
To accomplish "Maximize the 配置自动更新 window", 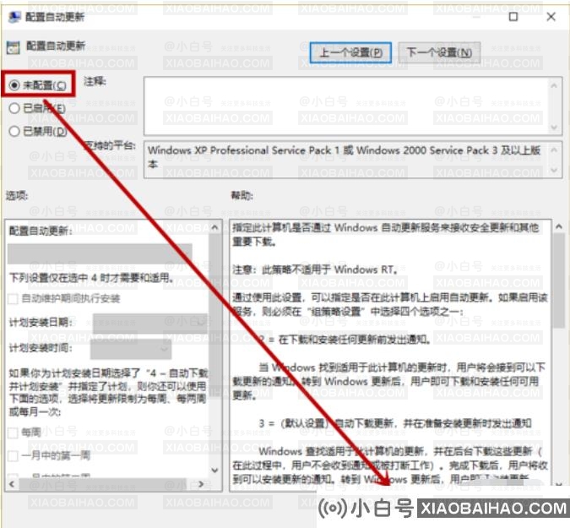I will [513, 16].
